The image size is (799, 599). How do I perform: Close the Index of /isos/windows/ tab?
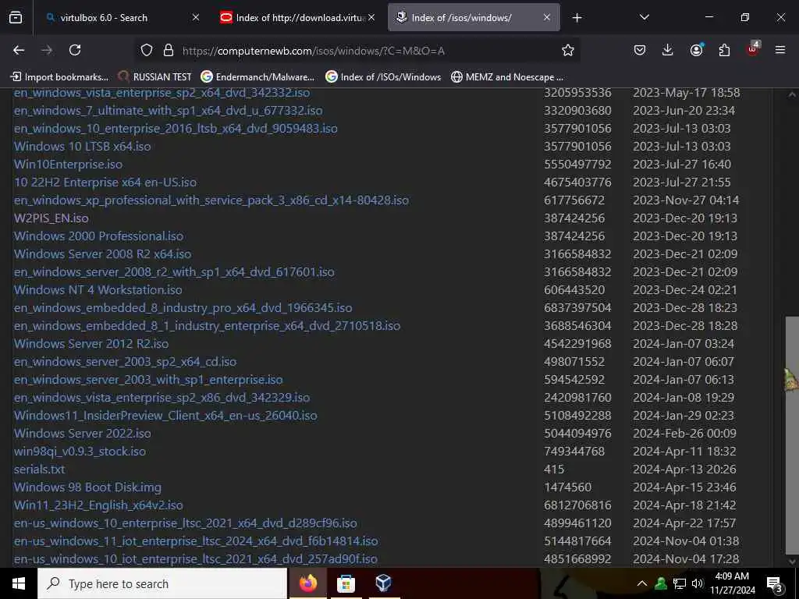tap(547, 17)
